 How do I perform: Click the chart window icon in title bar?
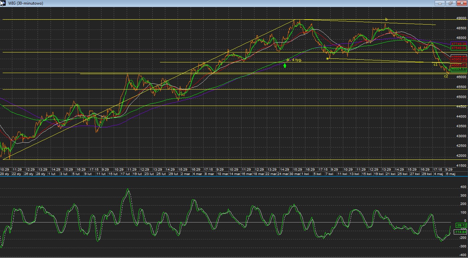pyautogui.click(x=3, y=3)
